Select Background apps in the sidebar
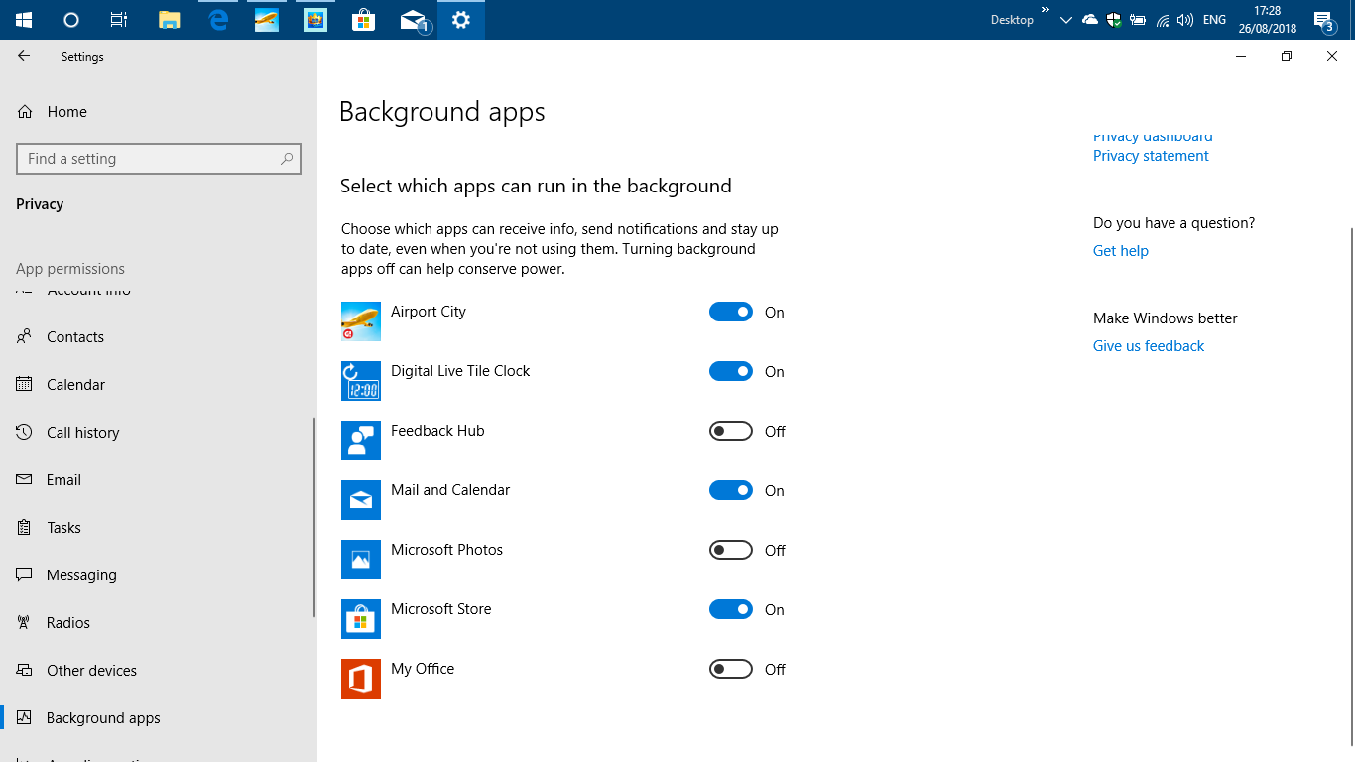1355x762 pixels. tap(159, 718)
